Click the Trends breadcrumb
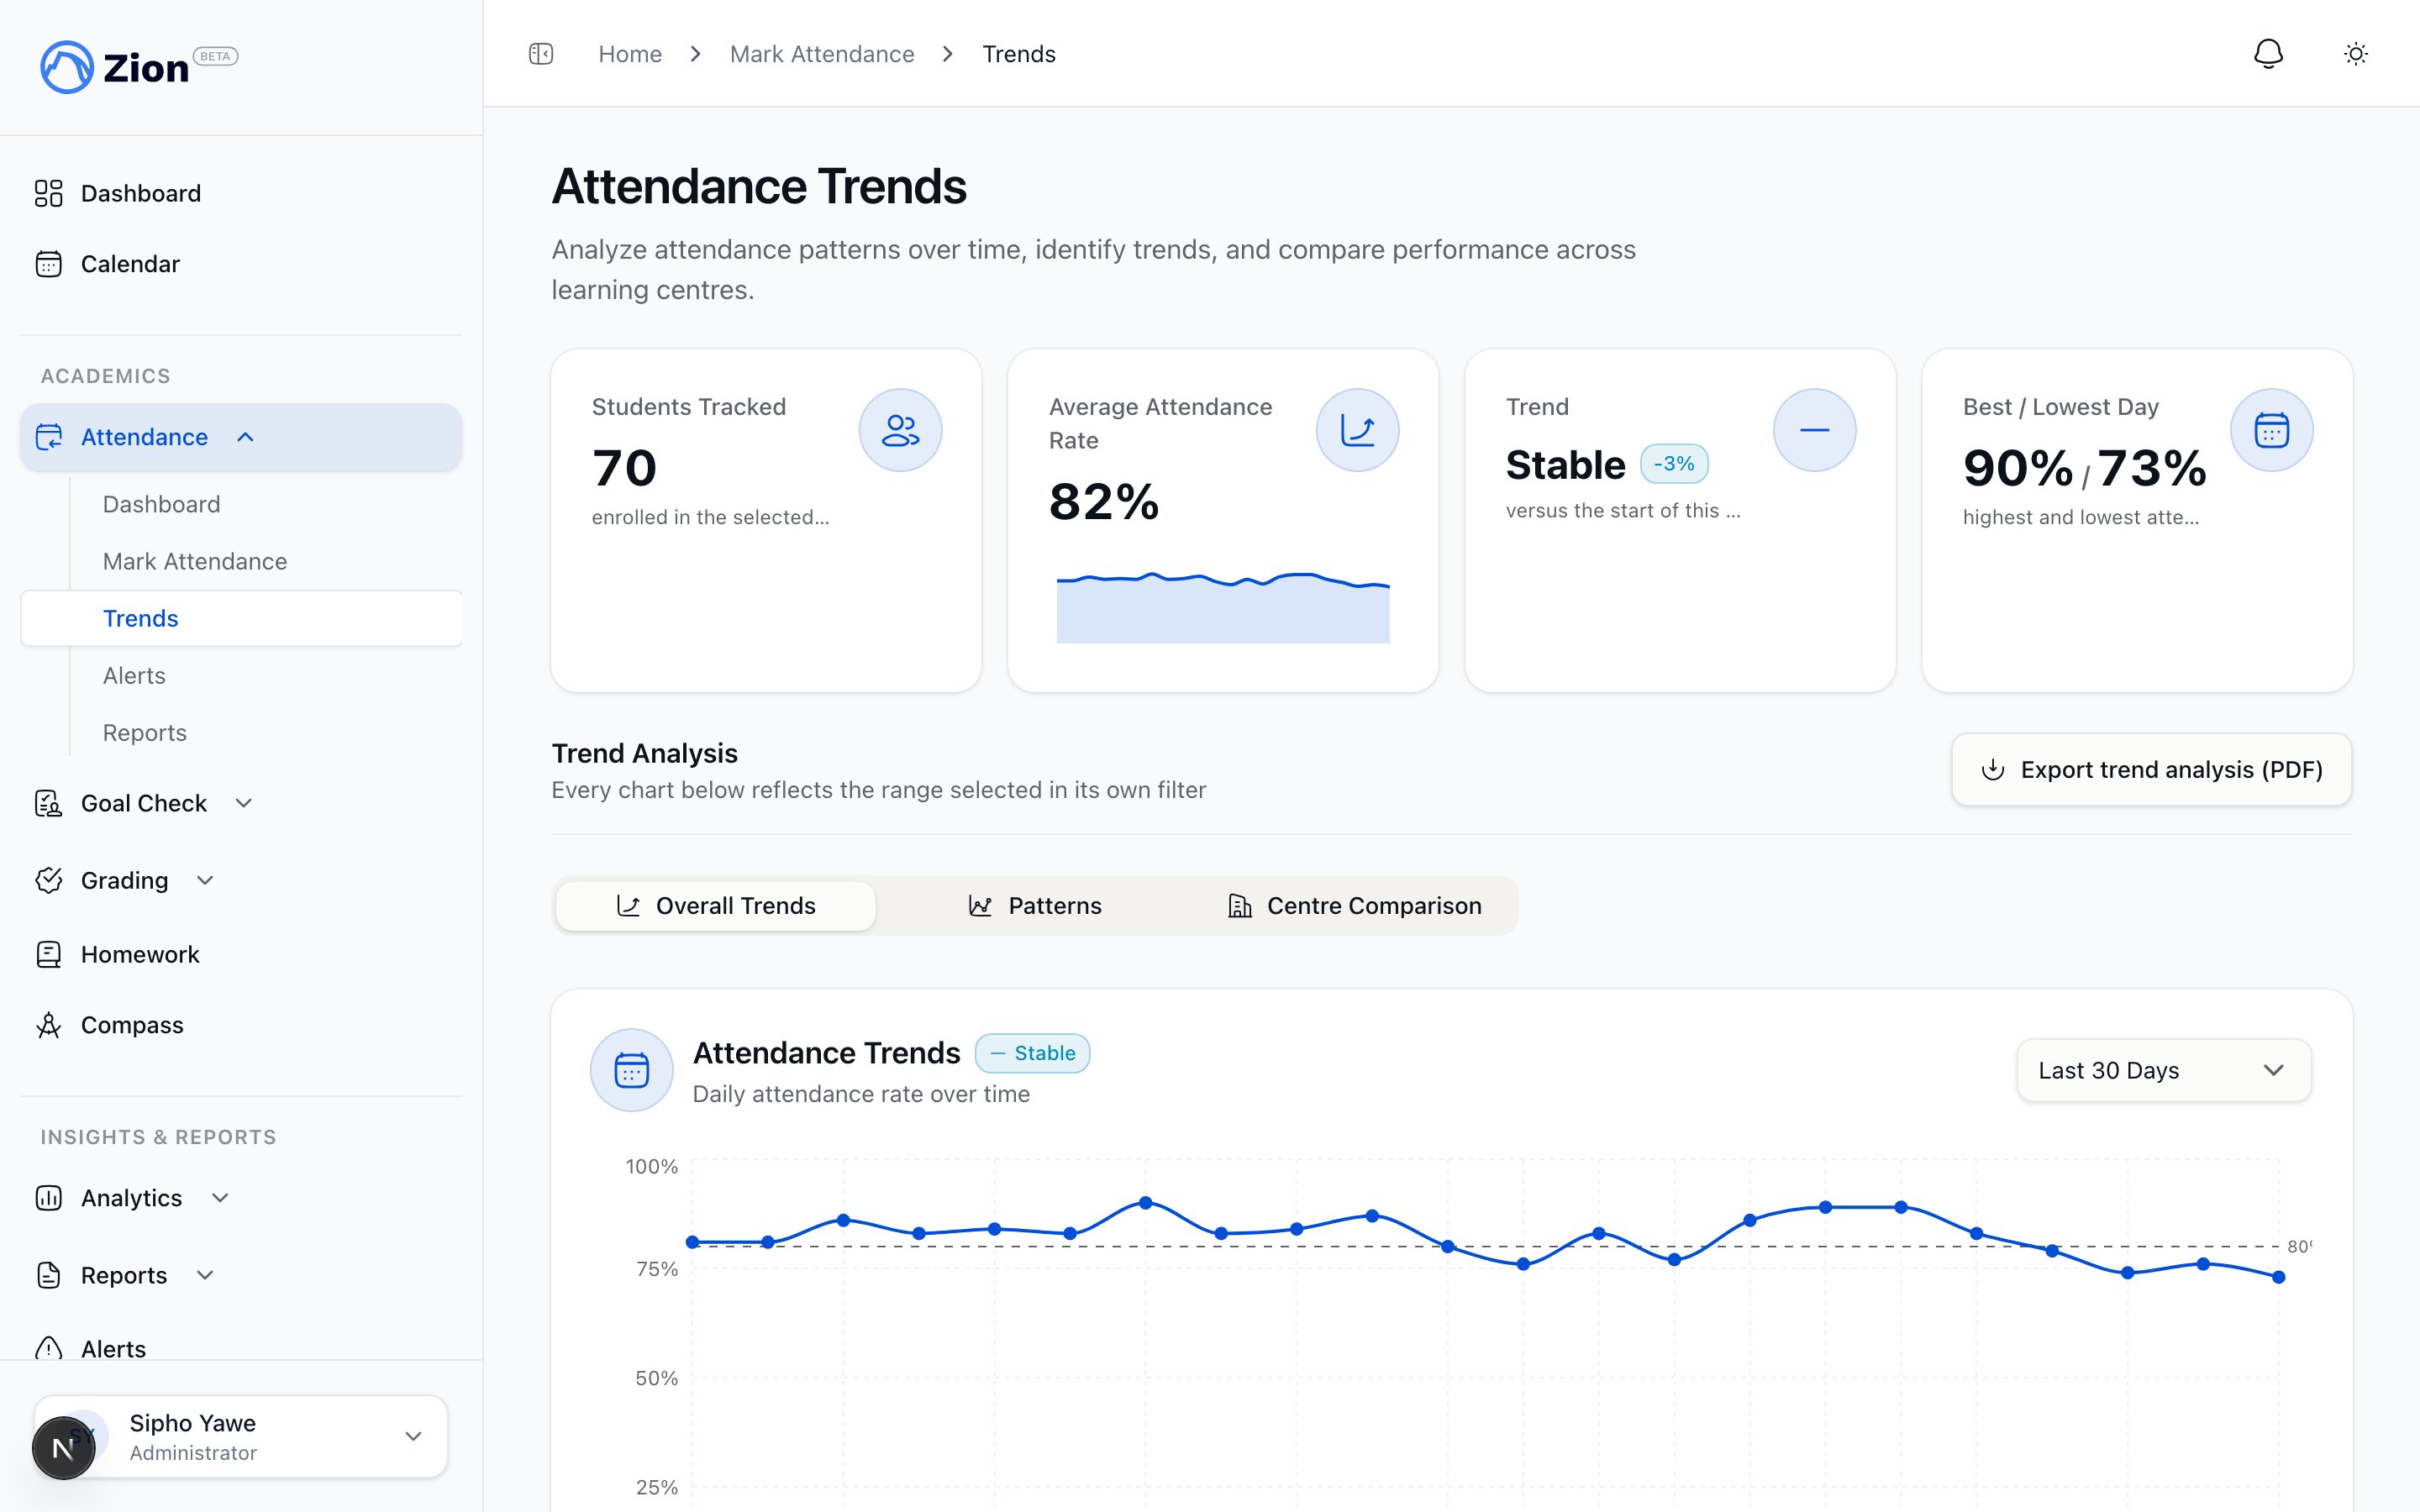 [1018, 54]
